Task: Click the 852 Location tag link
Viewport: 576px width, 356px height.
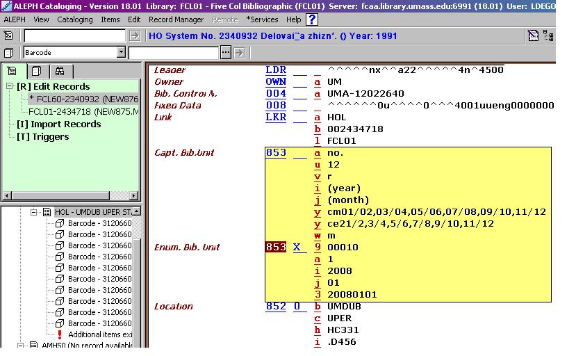Action: pyautogui.click(x=275, y=307)
